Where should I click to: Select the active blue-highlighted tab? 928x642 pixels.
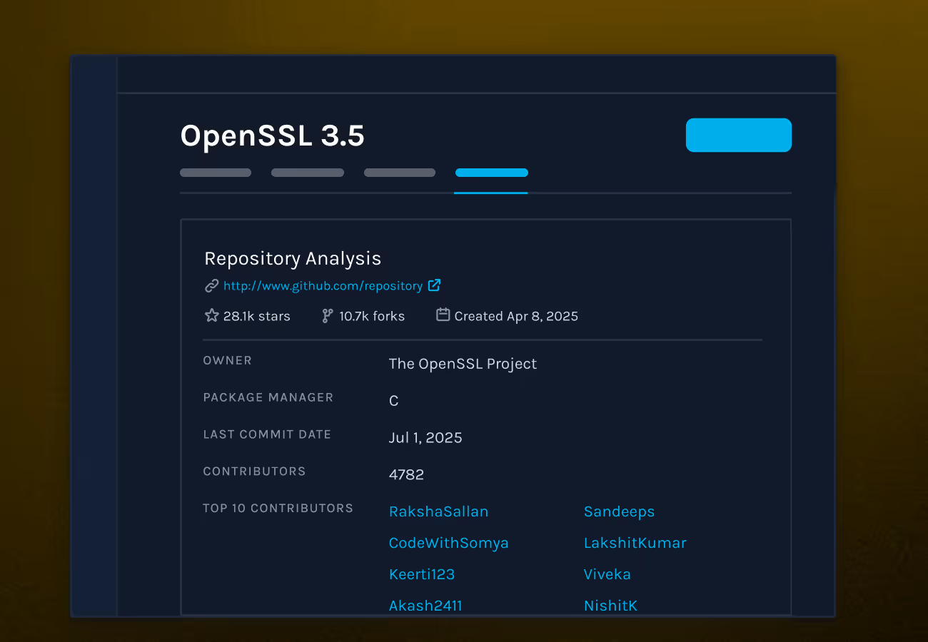(491, 173)
